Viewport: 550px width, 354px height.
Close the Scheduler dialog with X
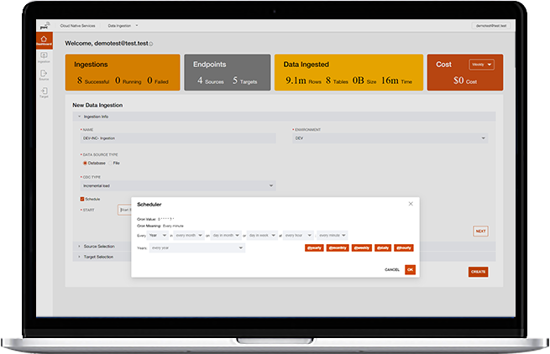[x=411, y=204]
